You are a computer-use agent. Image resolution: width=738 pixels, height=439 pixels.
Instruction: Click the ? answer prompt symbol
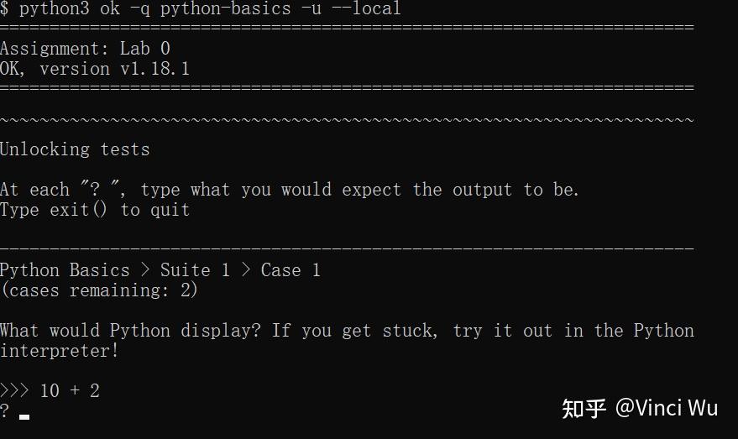click(x=5, y=411)
